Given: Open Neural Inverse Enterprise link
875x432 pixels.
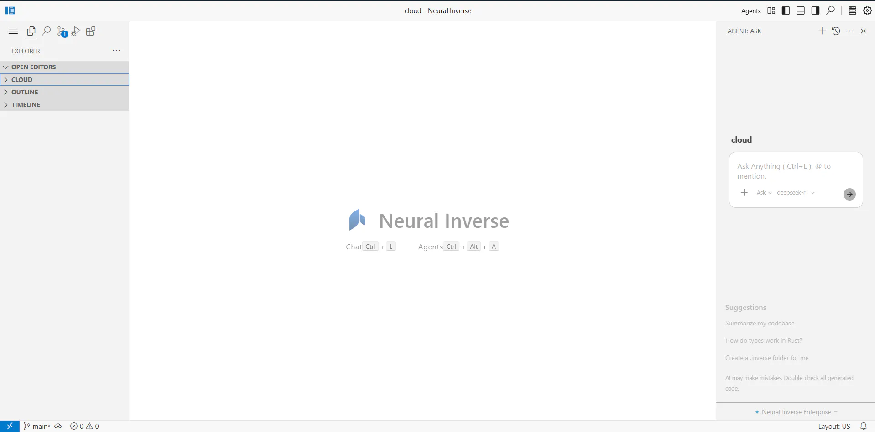Looking at the screenshot, I should [x=796, y=412].
